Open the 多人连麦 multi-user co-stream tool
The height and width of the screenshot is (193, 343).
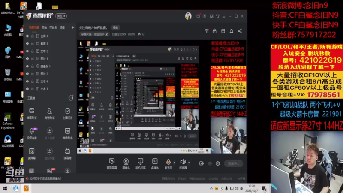50,133
